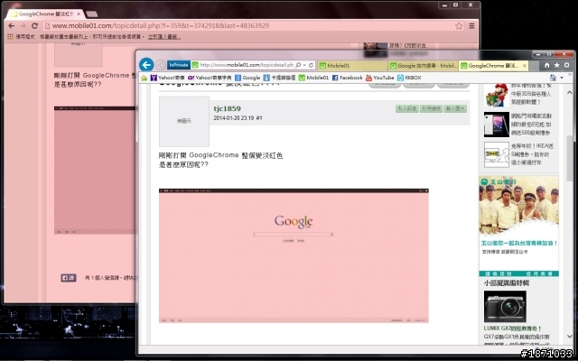
Task: Click the IE Home icon
Action: tap(547, 65)
